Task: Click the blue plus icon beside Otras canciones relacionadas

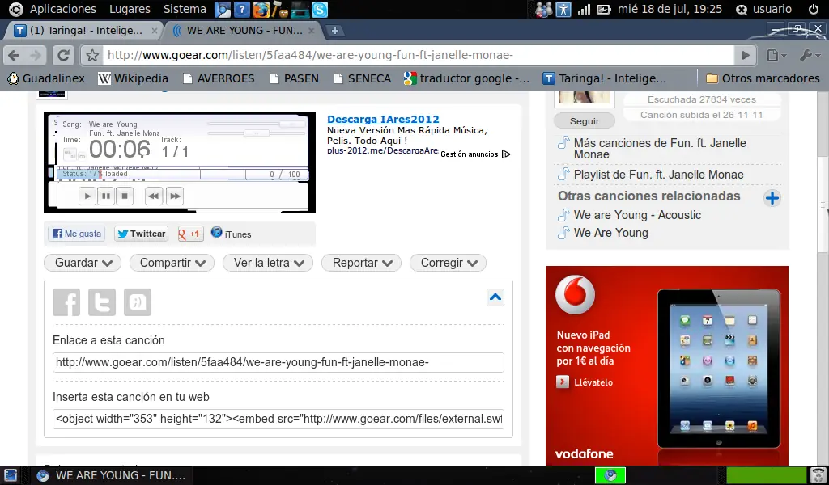Action: [x=772, y=198]
